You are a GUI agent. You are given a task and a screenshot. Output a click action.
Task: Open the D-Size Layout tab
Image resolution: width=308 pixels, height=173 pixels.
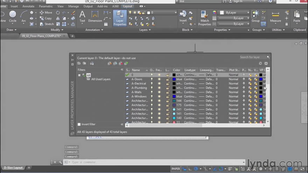13,168
